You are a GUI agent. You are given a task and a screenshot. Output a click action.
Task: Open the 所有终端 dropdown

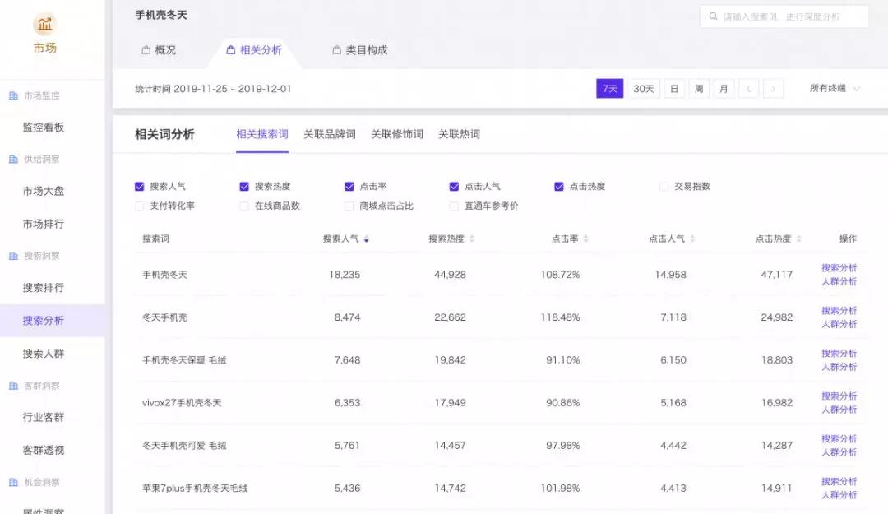click(x=835, y=88)
